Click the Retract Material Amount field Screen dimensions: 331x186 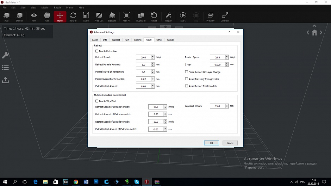tap(143, 65)
